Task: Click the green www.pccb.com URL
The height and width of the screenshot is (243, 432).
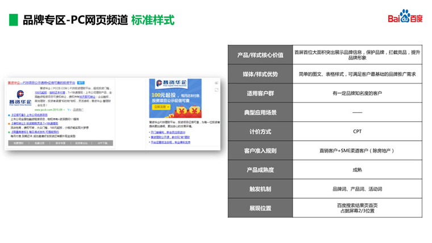Action: pos(48,110)
